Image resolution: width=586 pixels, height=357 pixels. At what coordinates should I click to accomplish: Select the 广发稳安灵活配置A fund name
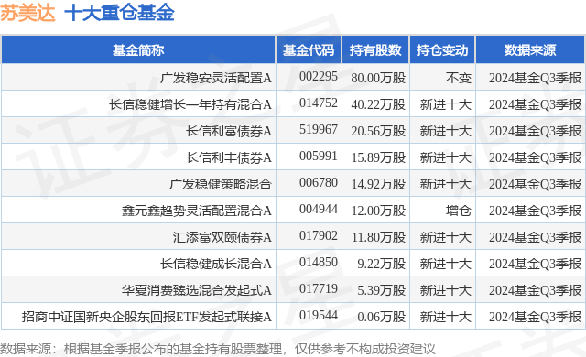click(x=216, y=78)
